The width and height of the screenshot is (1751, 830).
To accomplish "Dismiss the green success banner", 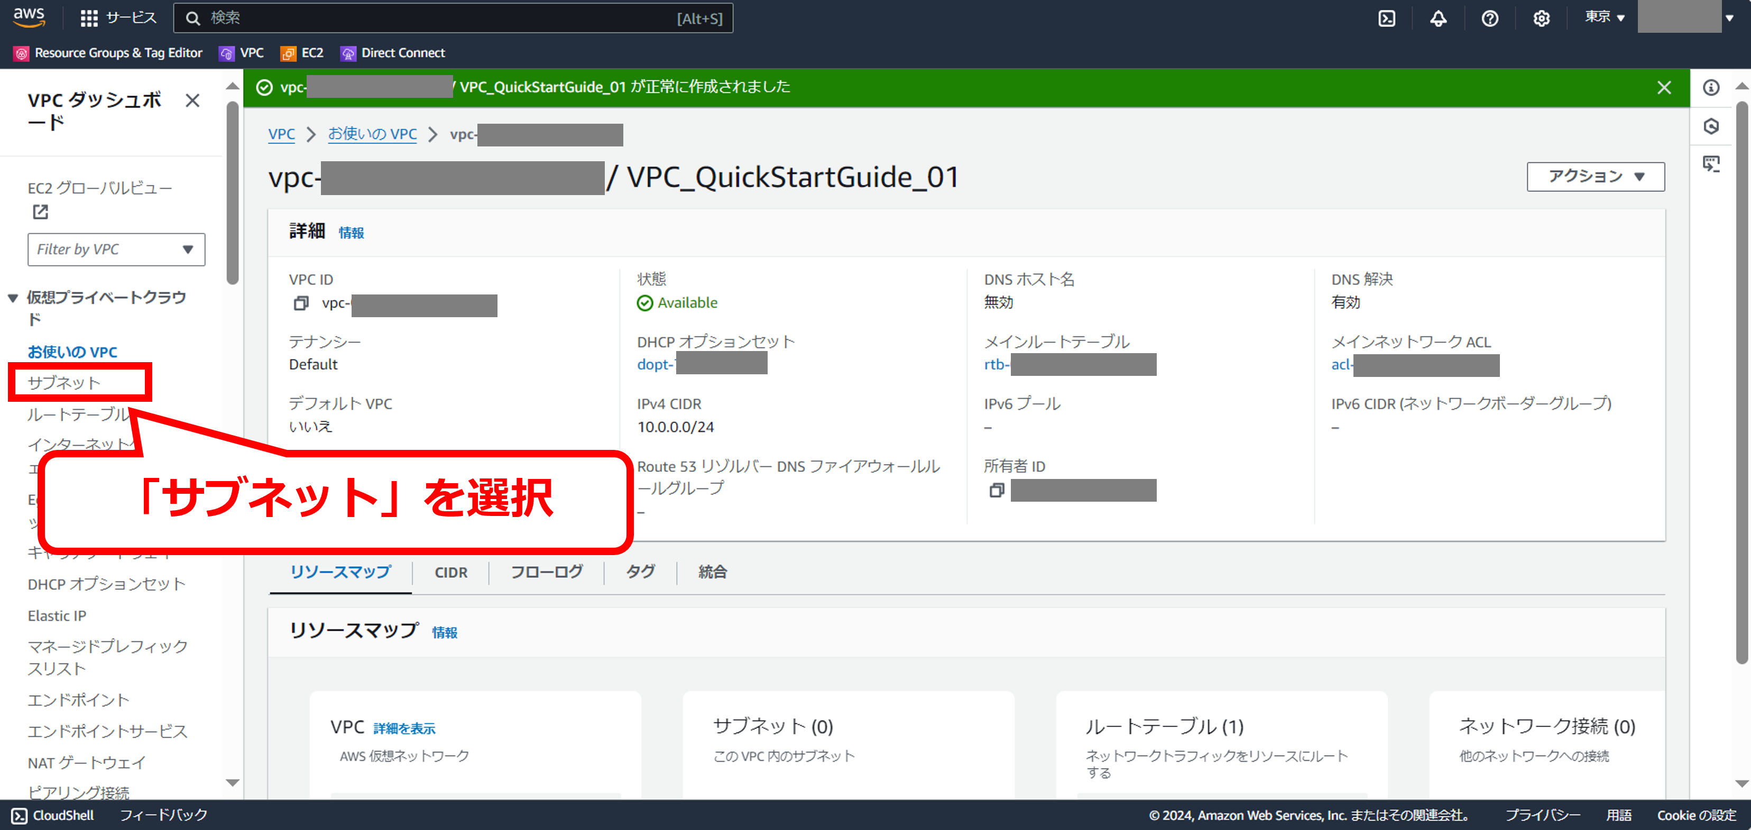I will 1664,88.
